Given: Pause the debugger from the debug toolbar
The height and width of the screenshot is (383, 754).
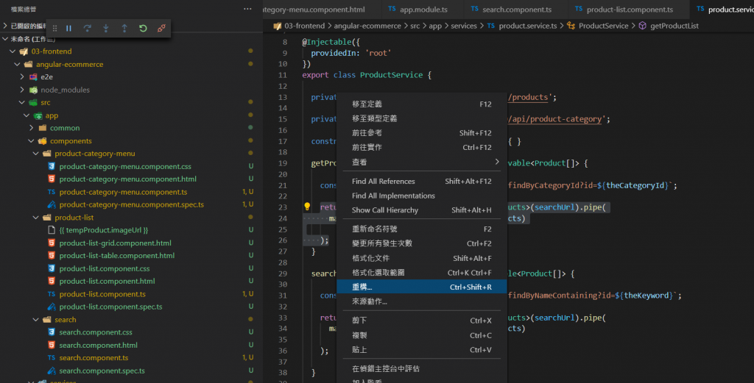Looking at the screenshot, I should (x=69, y=29).
